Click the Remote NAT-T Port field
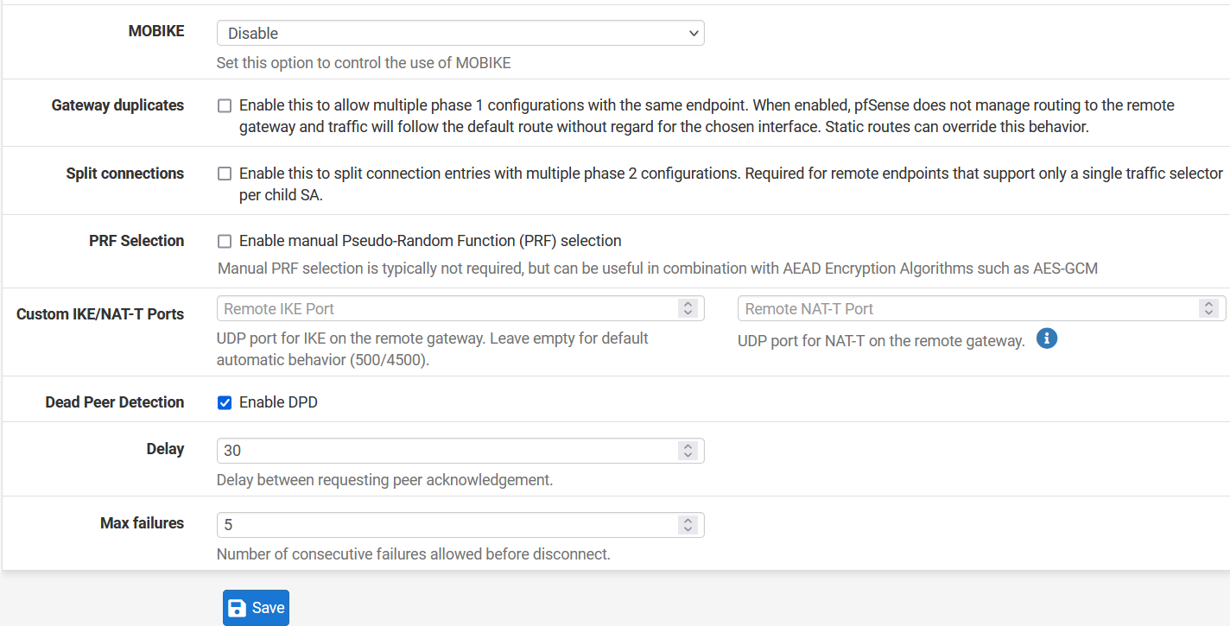This screenshot has height=626, width=1230. click(981, 308)
